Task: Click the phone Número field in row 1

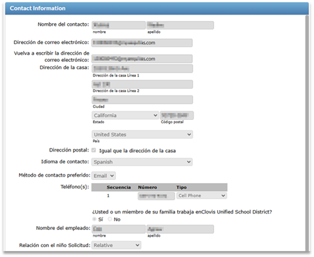Action: [156, 196]
